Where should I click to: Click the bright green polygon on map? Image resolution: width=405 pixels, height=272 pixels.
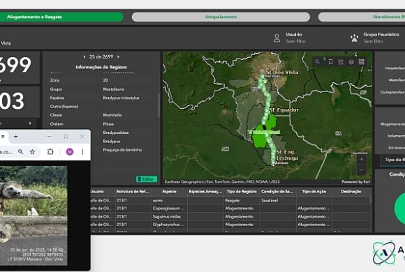(x=260, y=140)
